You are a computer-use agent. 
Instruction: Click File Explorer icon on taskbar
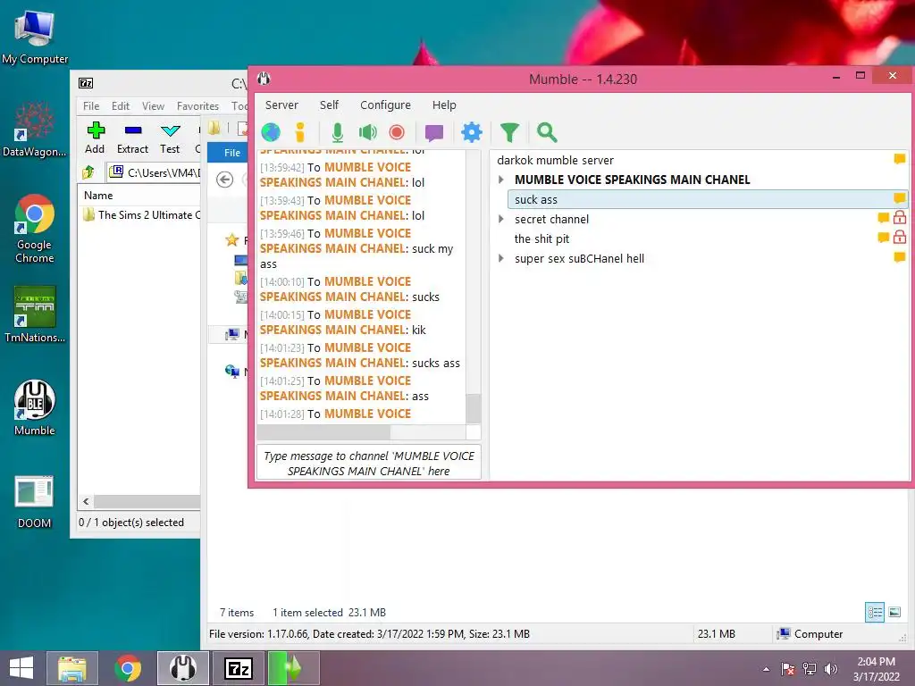tap(72, 668)
